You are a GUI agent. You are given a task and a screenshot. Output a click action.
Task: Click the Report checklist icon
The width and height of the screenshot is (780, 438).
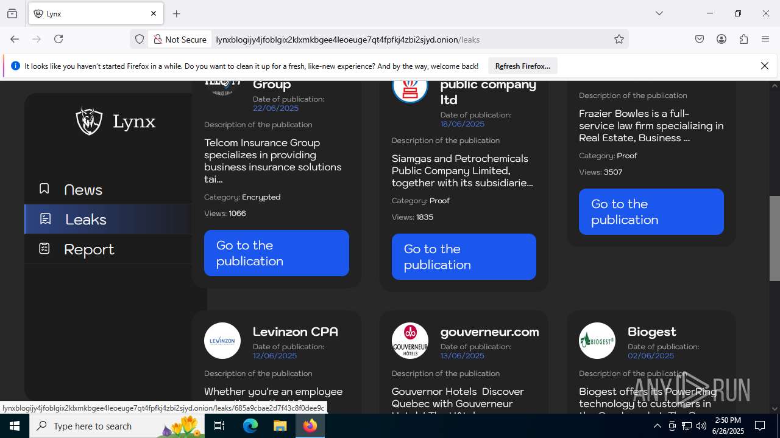[44, 248]
